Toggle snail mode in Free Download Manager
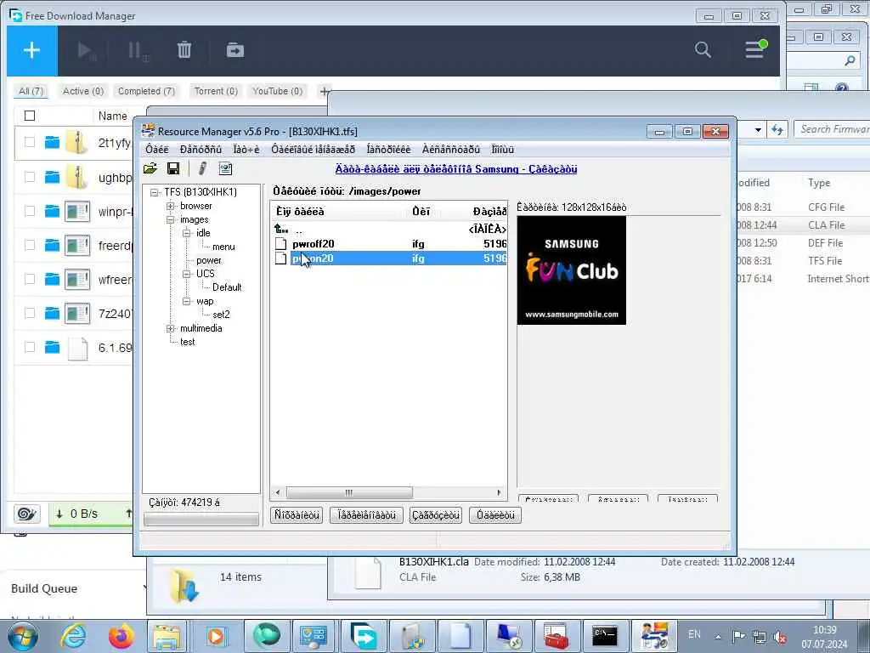The image size is (870, 653). [x=26, y=514]
